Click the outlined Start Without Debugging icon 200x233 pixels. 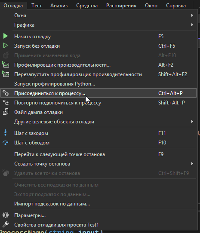click(x=6, y=46)
